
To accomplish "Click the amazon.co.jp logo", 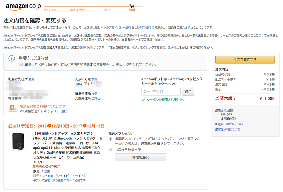I will click(x=24, y=7).
